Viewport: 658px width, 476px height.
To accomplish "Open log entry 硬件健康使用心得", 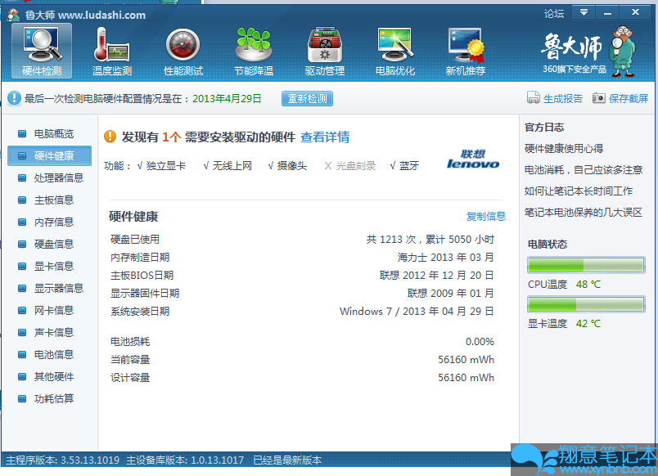I will (564, 149).
